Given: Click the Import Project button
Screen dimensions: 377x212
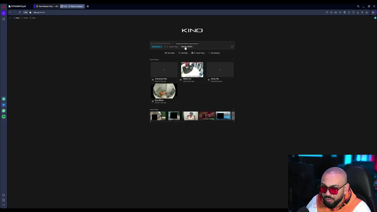Looking at the screenshot, I should (198, 53).
